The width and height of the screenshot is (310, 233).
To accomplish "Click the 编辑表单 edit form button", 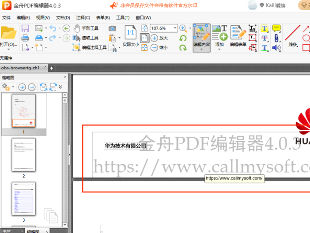I will (x=238, y=36).
